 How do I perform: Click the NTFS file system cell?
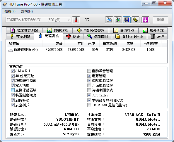tap(110, 50)
